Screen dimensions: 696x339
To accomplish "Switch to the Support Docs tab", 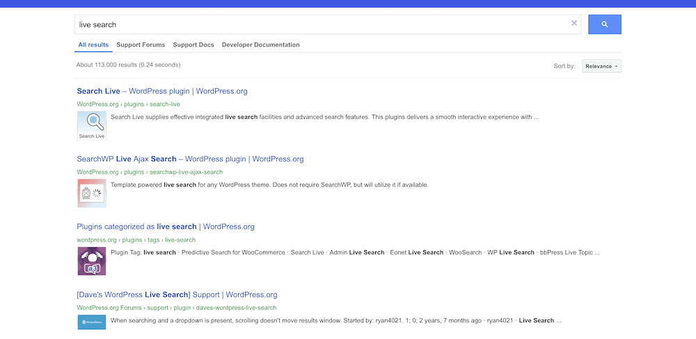I will click(x=193, y=44).
